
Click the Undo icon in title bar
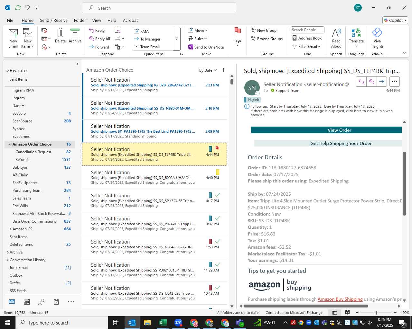[x=27, y=7]
